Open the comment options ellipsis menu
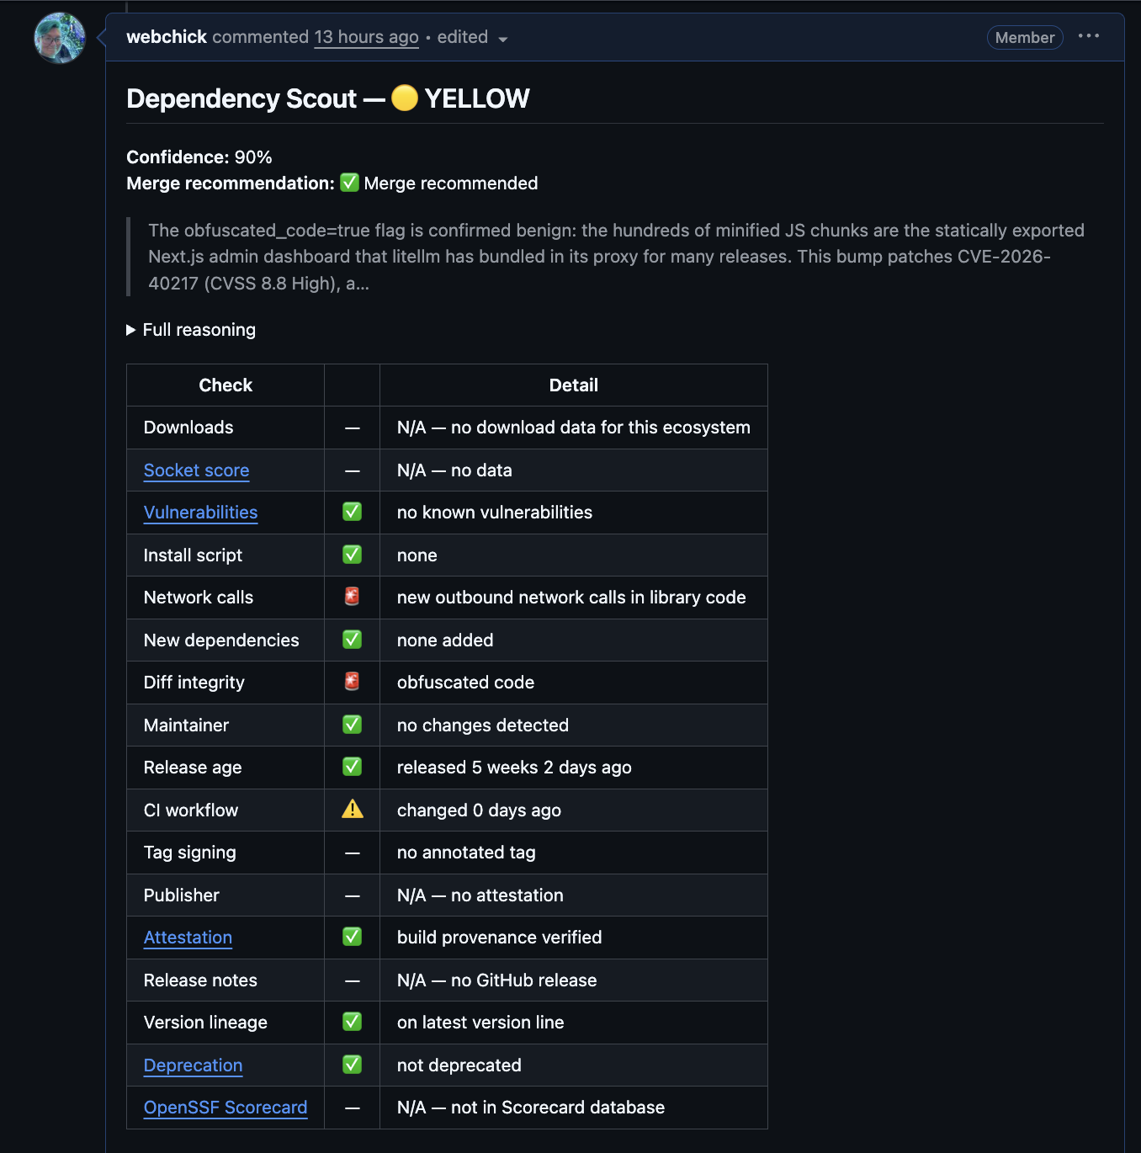Image resolution: width=1141 pixels, height=1153 pixels. tap(1089, 36)
